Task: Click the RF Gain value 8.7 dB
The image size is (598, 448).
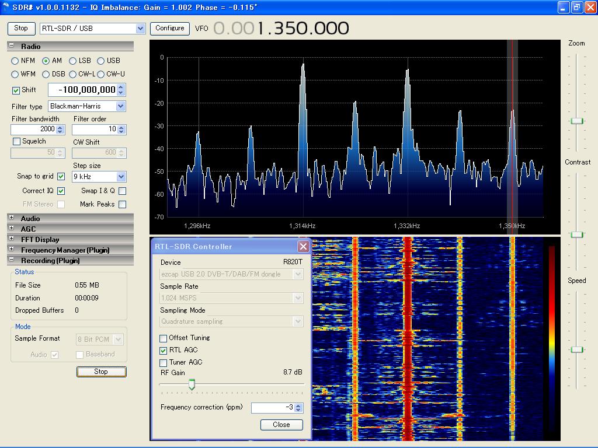Action: tap(293, 372)
